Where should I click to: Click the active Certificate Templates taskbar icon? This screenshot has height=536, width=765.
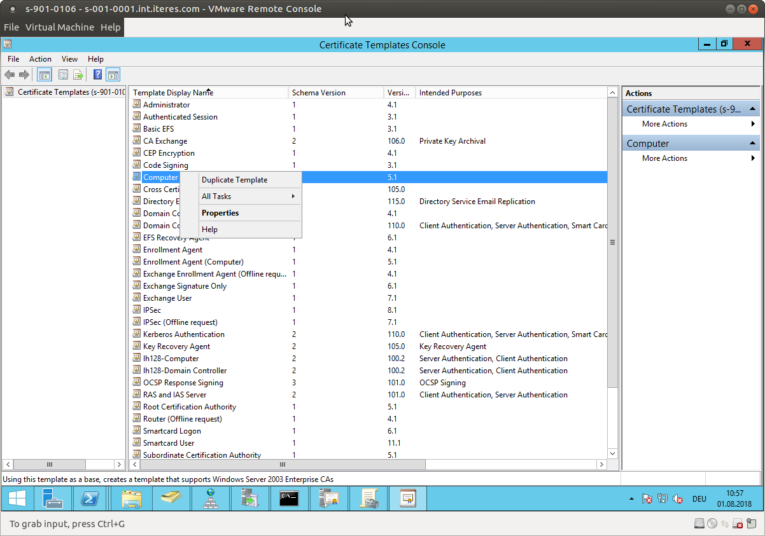[x=408, y=499]
